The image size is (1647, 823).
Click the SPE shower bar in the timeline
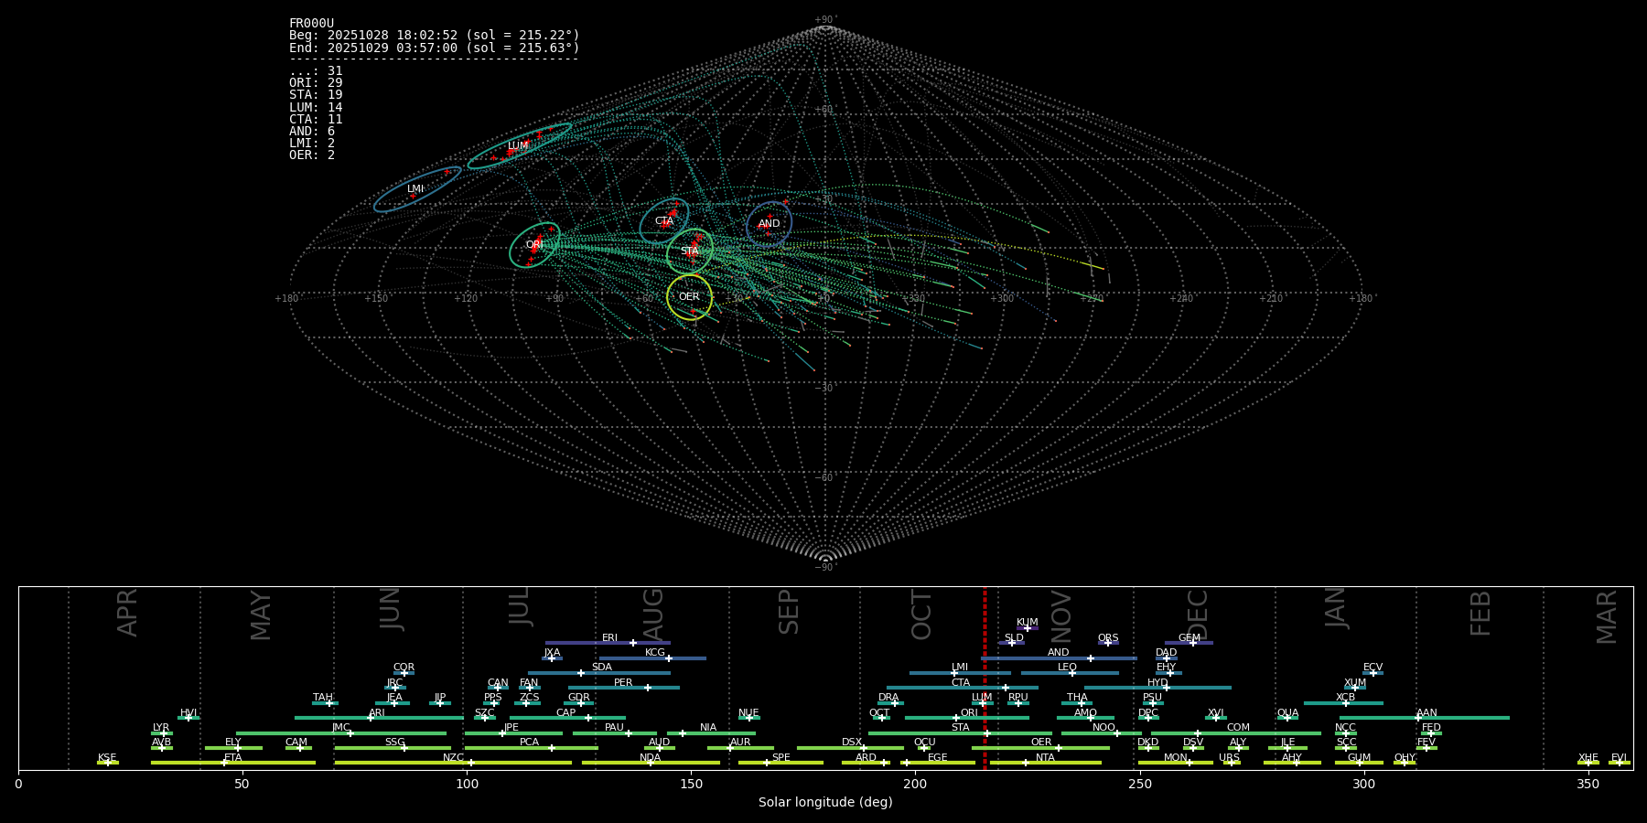[x=780, y=763]
